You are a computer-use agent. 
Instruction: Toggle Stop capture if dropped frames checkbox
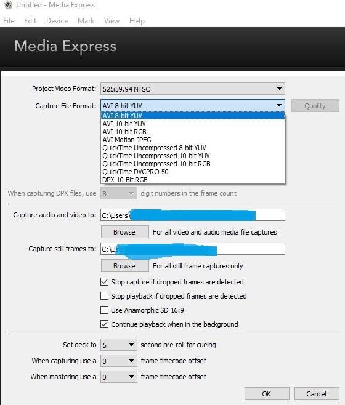[104, 281]
